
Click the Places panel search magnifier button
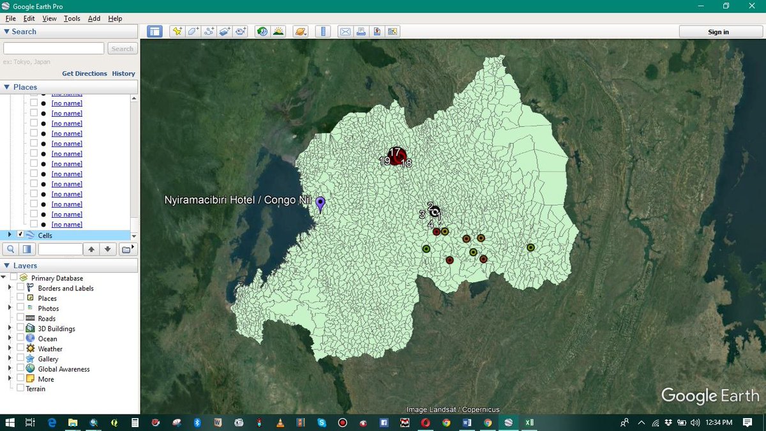pos(11,249)
